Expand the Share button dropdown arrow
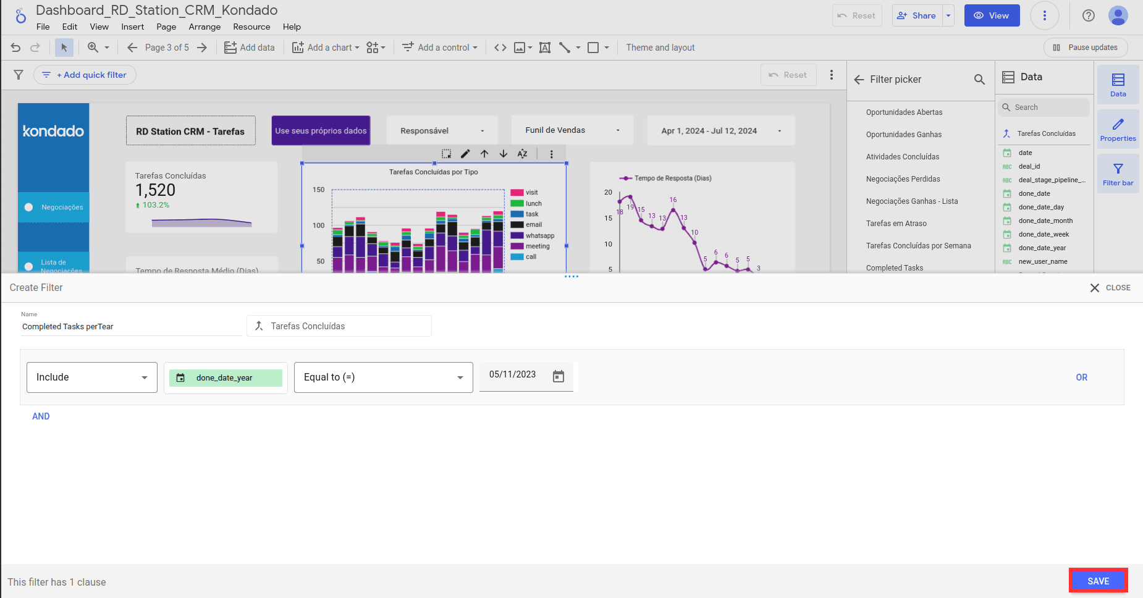This screenshot has width=1143, height=598. [948, 15]
